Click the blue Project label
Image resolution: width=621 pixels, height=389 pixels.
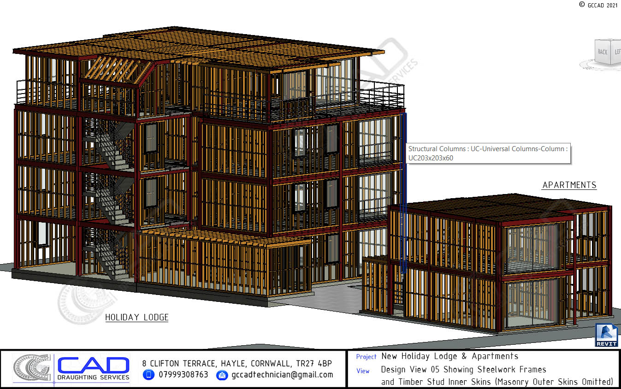[367, 357]
